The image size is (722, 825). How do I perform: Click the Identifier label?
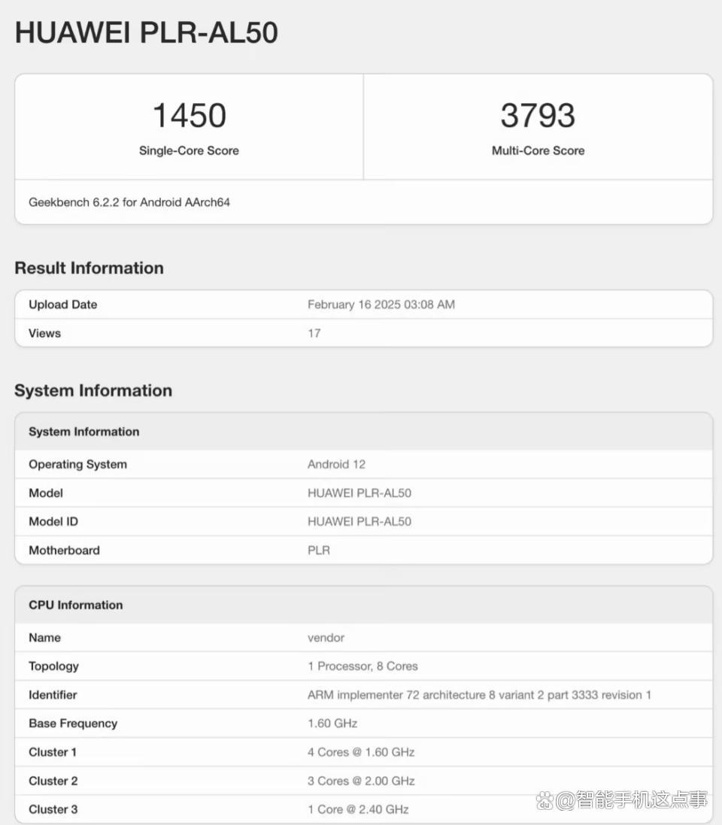pos(53,696)
